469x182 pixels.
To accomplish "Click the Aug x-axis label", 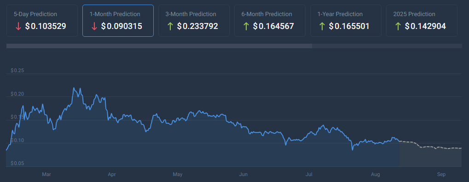I will tap(375, 174).
